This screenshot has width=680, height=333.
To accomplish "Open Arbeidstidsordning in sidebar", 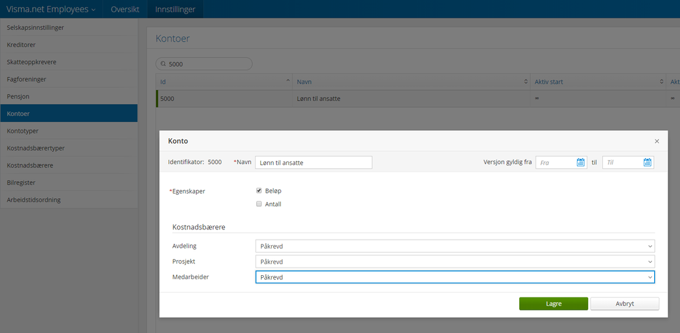I will (x=69, y=200).
